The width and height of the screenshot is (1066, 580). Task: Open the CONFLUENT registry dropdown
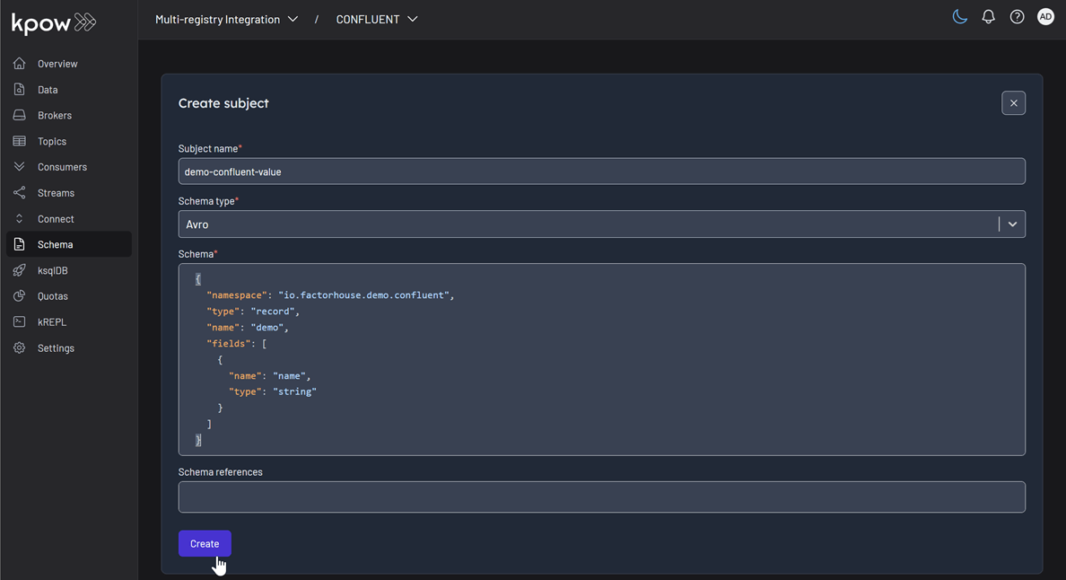tap(377, 18)
